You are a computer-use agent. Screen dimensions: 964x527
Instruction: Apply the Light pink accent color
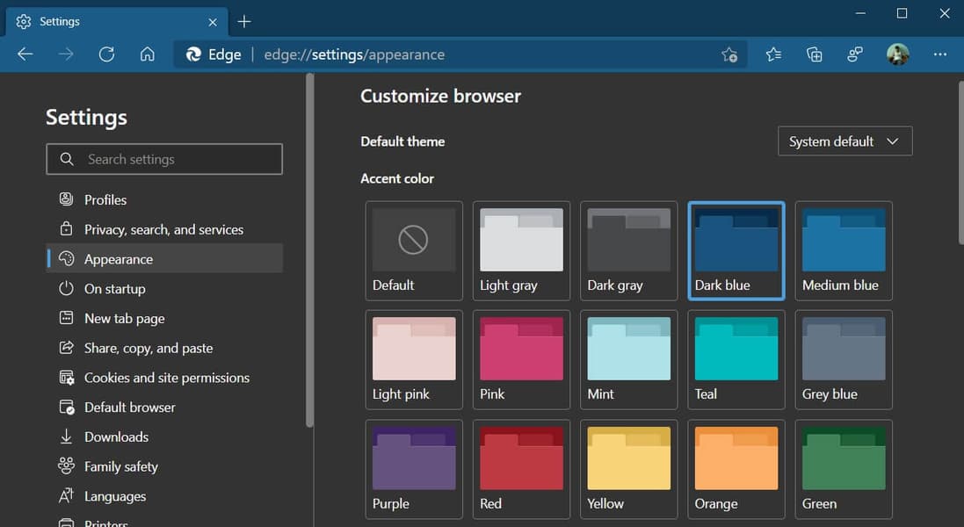[414, 358]
